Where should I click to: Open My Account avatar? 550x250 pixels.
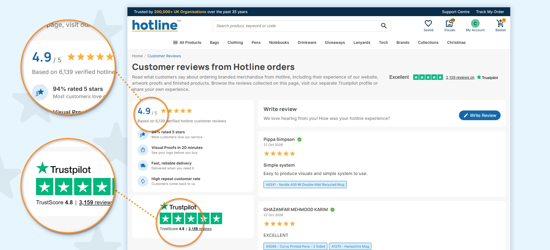pyautogui.click(x=475, y=23)
